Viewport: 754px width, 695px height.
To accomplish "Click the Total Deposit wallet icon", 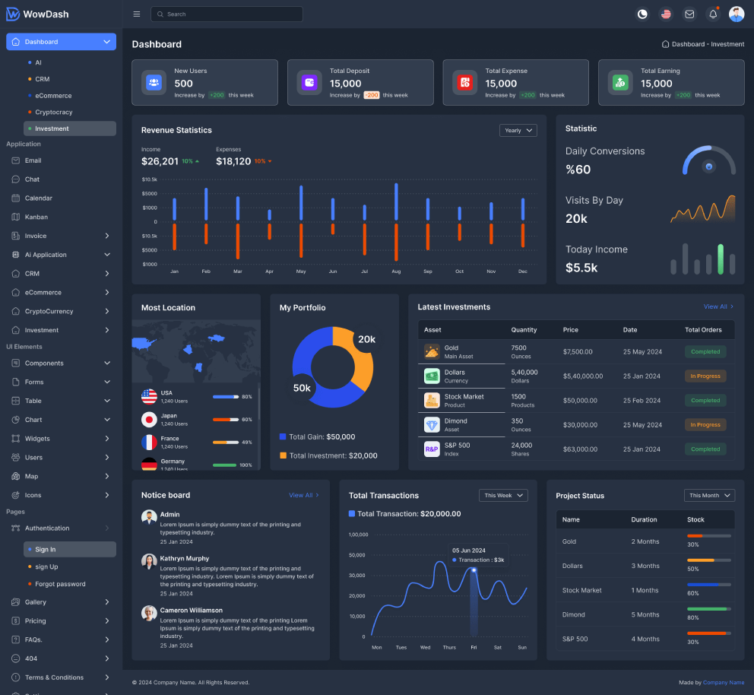I will click(x=309, y=82).
